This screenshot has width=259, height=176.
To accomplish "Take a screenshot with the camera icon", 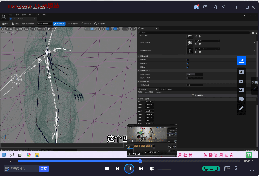I will (241, 72).
